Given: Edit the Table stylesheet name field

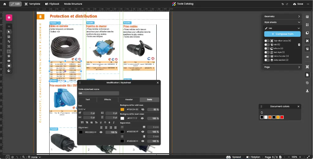Looking at the screenshot, I should tap(99, 93).
